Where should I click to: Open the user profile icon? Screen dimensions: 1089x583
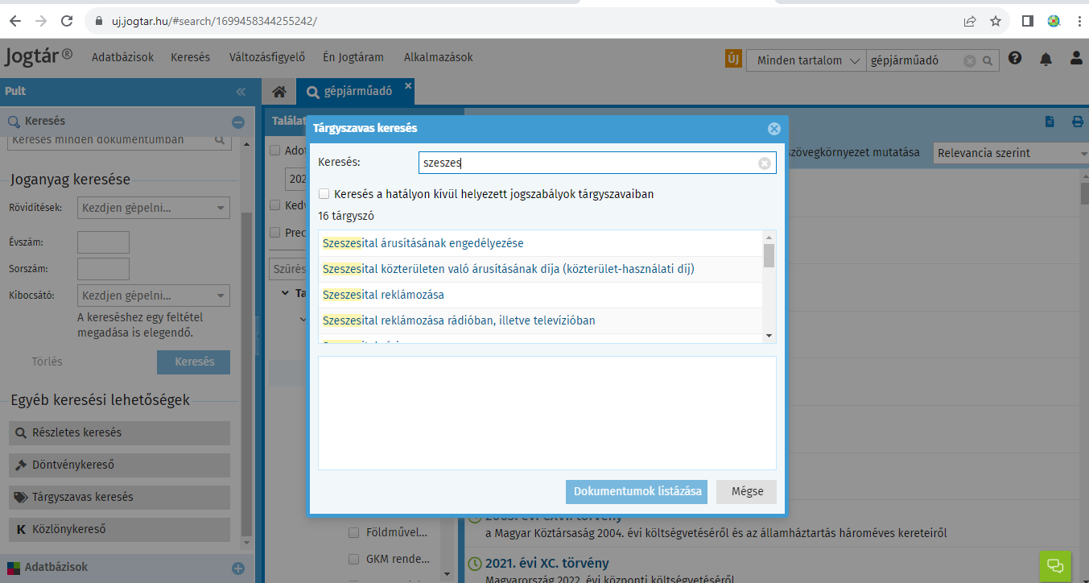click(1076, 59)
